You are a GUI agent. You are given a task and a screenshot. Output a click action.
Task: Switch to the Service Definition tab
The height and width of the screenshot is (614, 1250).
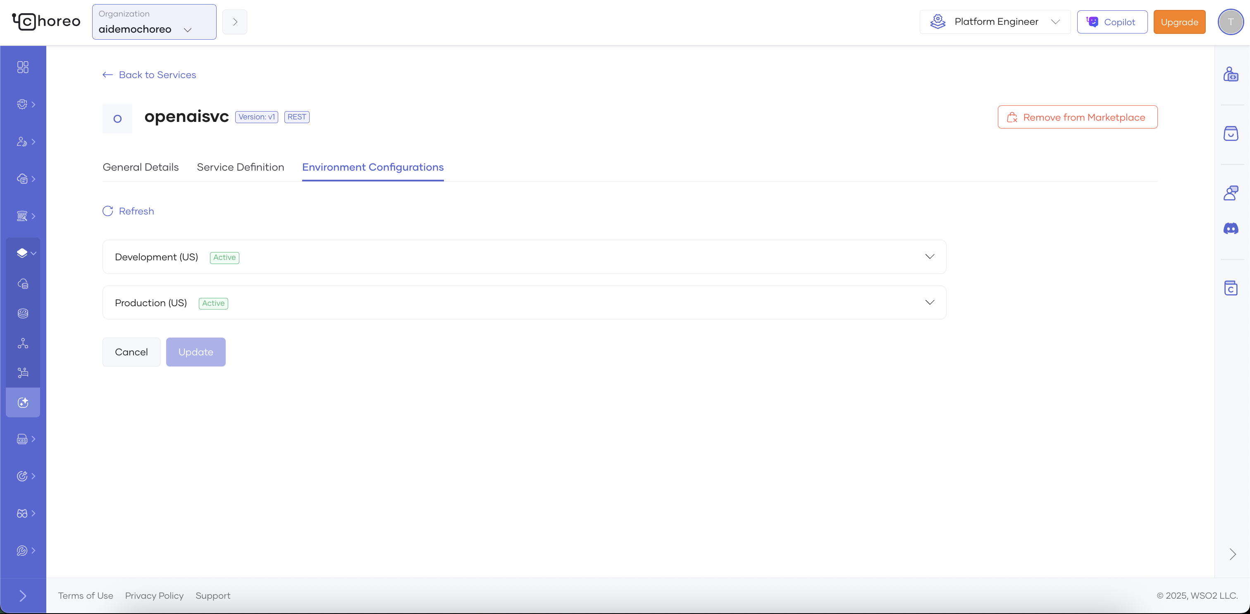[240, 167]
